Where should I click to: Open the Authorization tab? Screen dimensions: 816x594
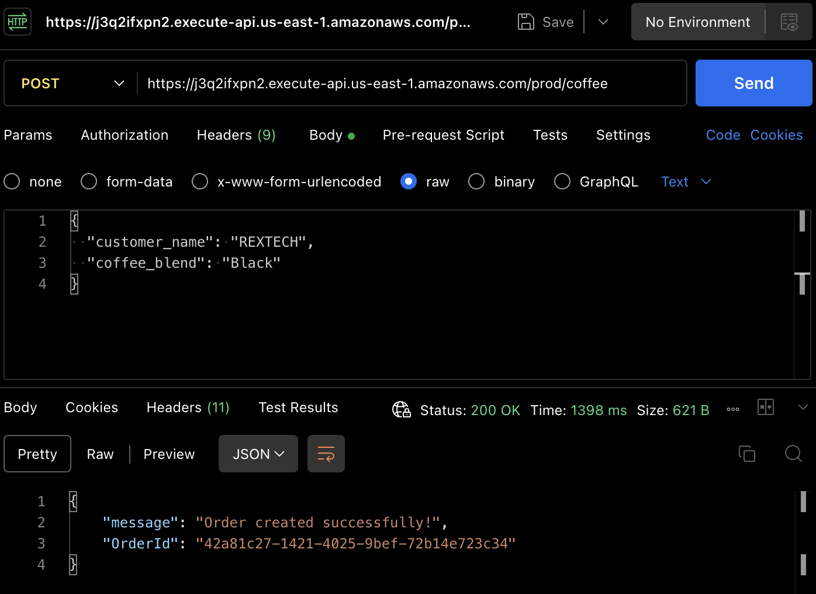tap(125, 135)
